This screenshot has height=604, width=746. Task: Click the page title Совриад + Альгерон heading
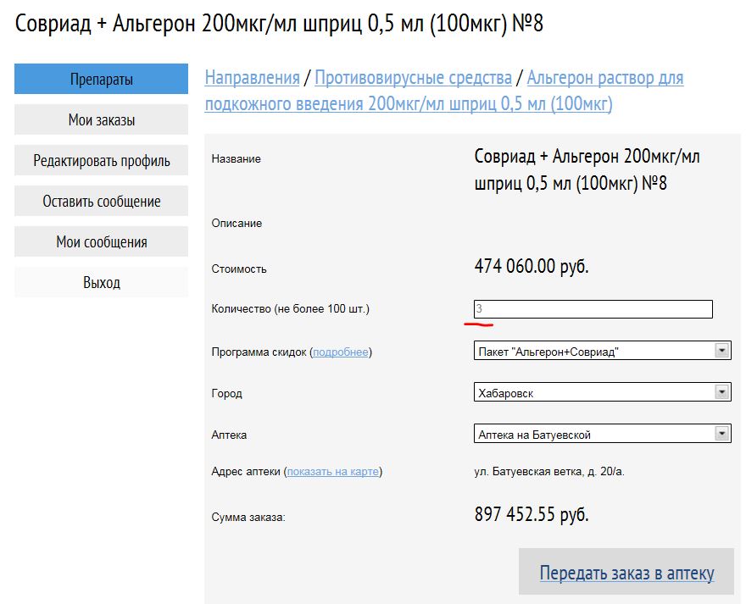coord(279,24)
